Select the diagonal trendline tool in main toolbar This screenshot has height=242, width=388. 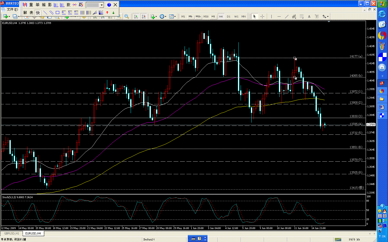click(286, 16)
